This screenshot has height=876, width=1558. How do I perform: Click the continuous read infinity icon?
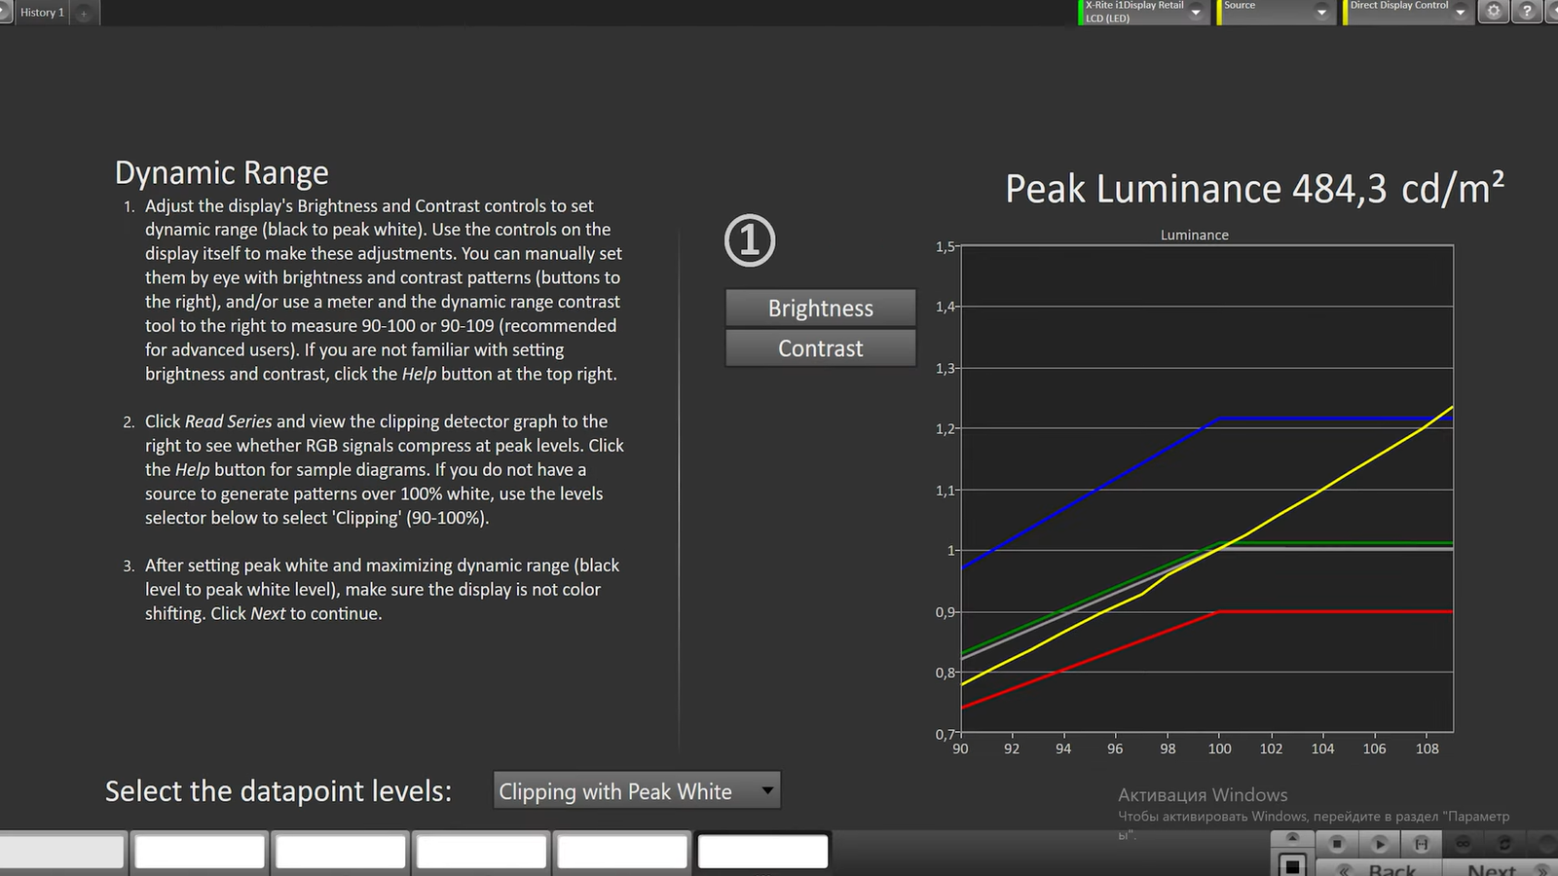pos(1463,843)
